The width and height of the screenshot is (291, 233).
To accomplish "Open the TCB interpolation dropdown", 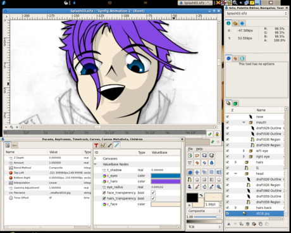I will pyautogui.click(x=204, y=227).
